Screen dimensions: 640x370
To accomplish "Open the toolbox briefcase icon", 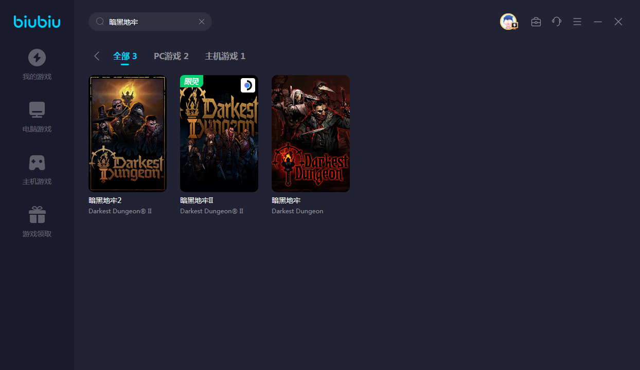I will (x=536, y=22).
